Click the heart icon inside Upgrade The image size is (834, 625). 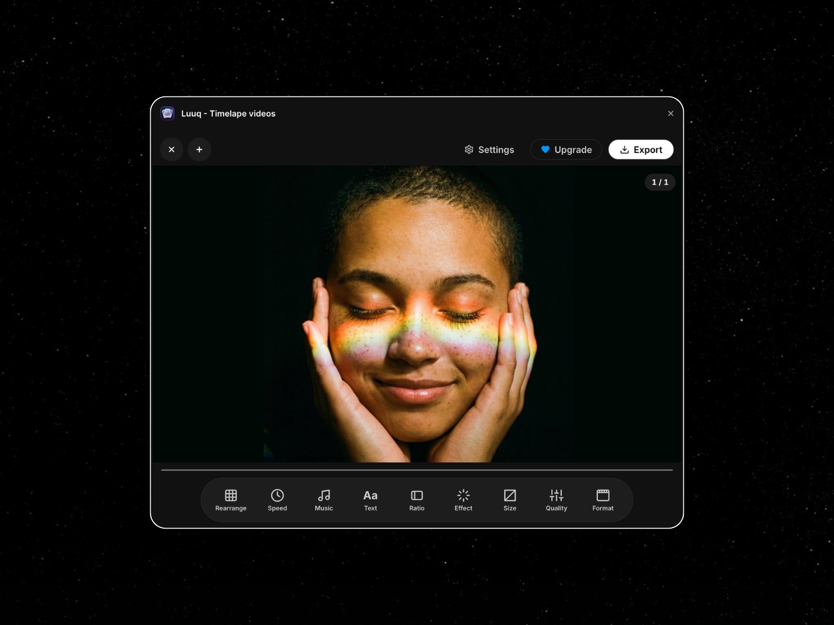pos(545,149)
